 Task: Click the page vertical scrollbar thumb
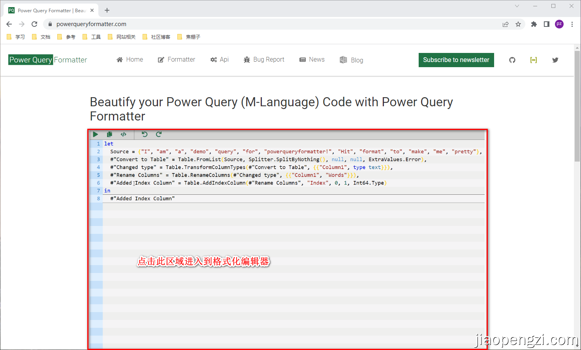tap(577, 106)
